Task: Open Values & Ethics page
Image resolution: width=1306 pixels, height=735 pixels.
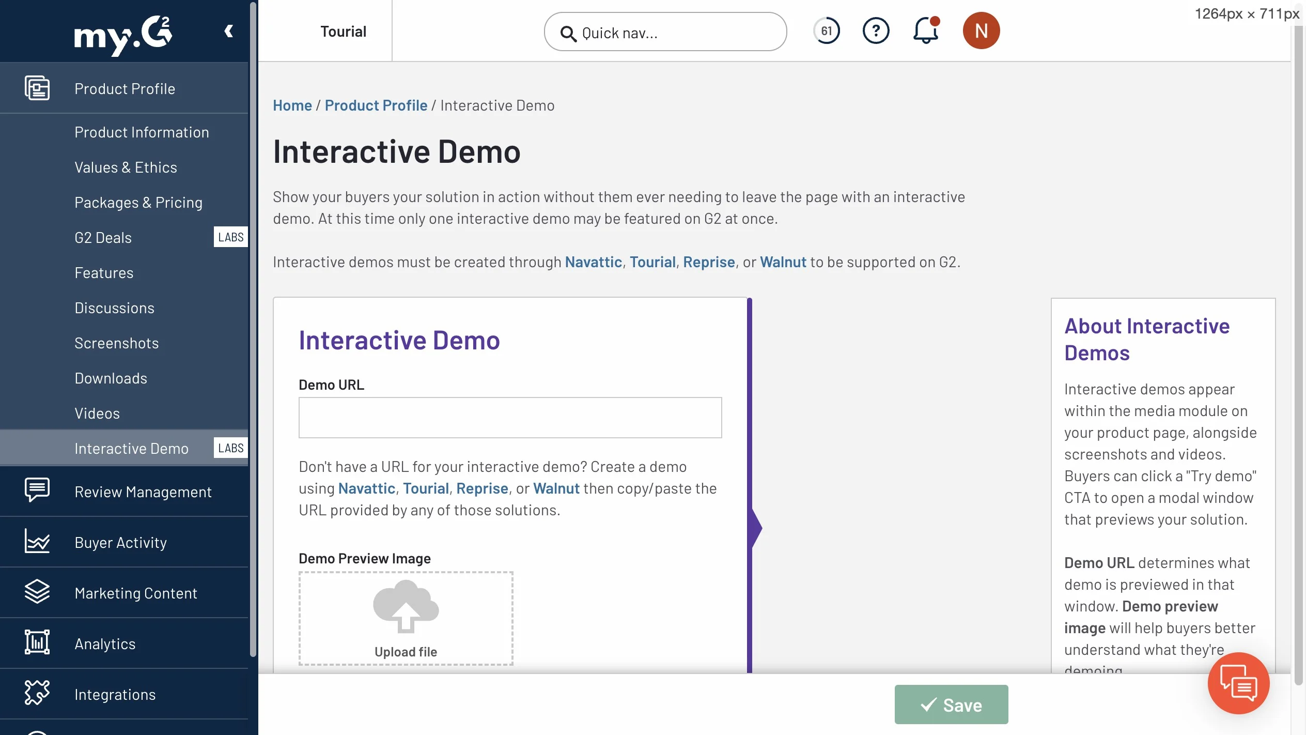Action: (x=126, y=167)
